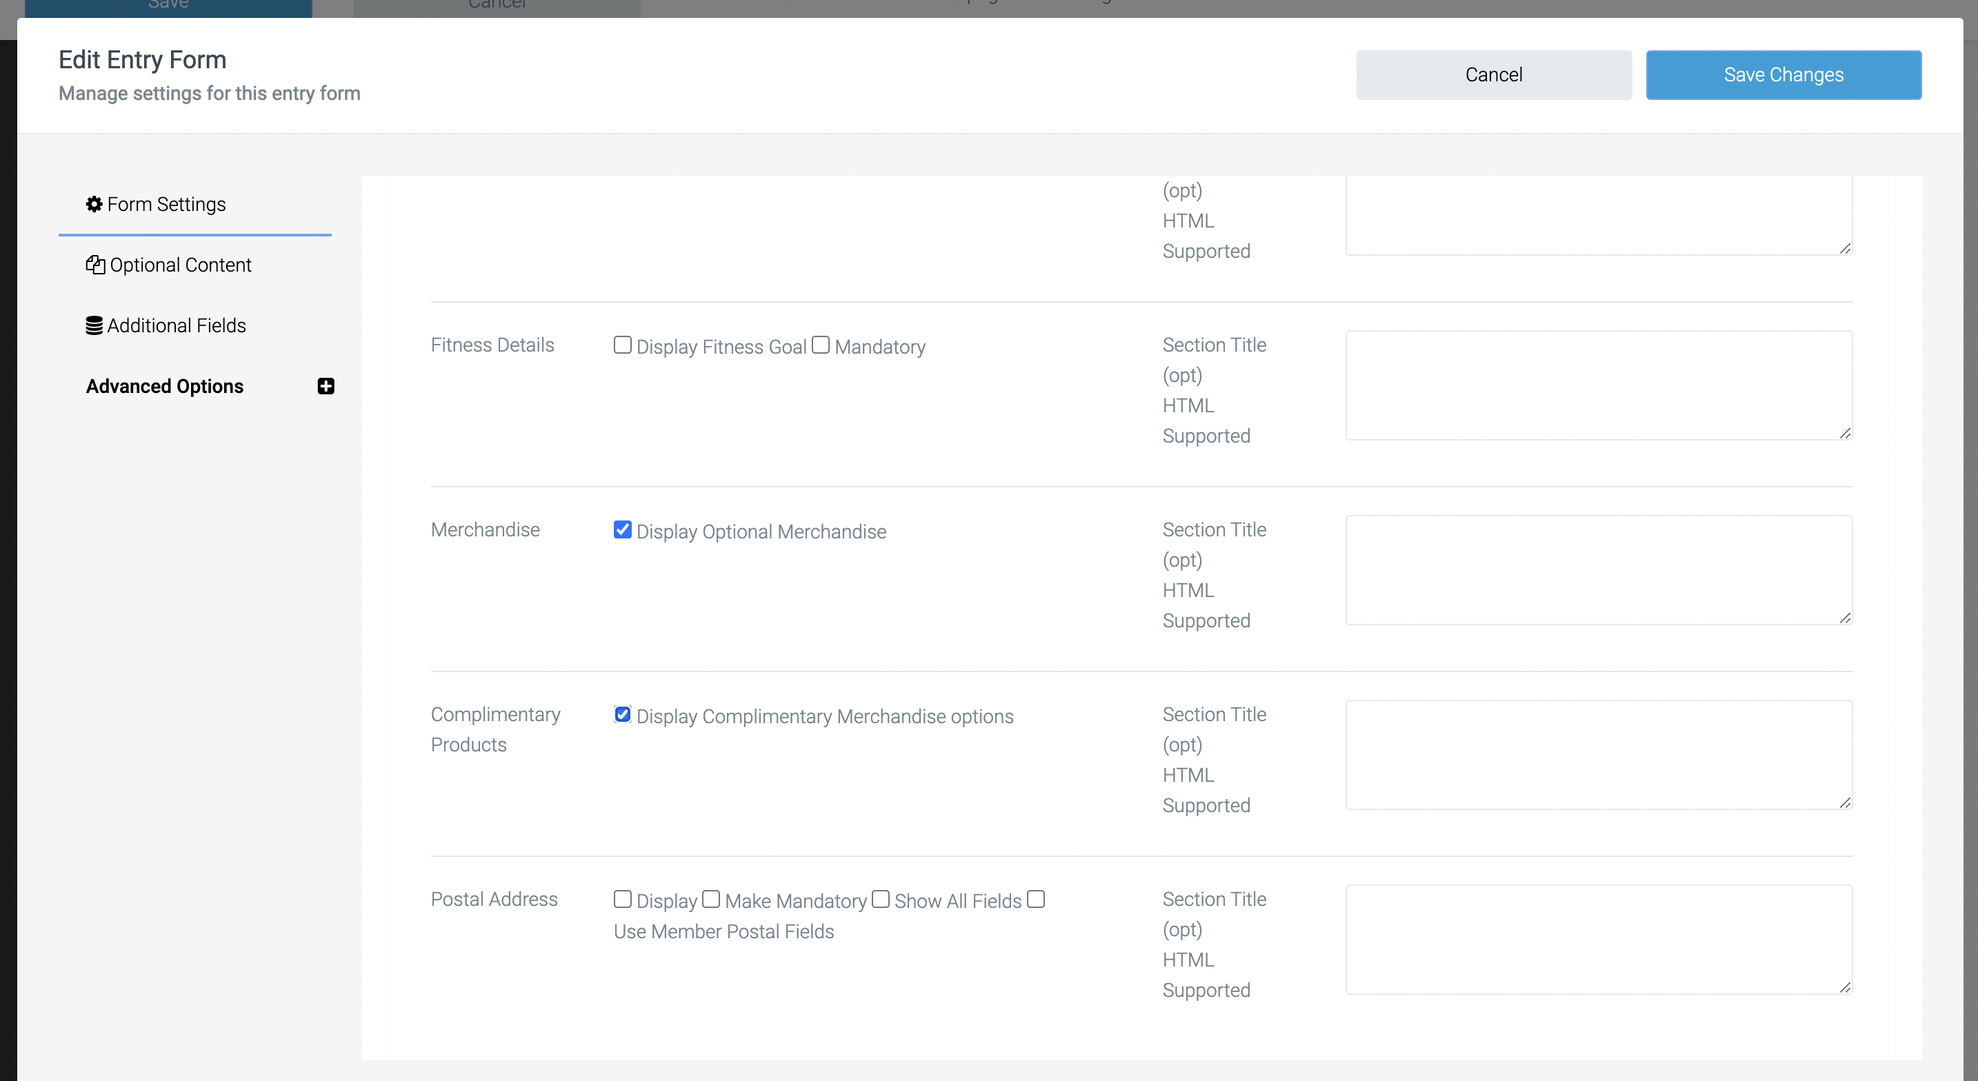Uncheck Display Optional Merchandise
Image resolution: width=1978 pixels, height=1081 pixels.
tap(622, 529)
